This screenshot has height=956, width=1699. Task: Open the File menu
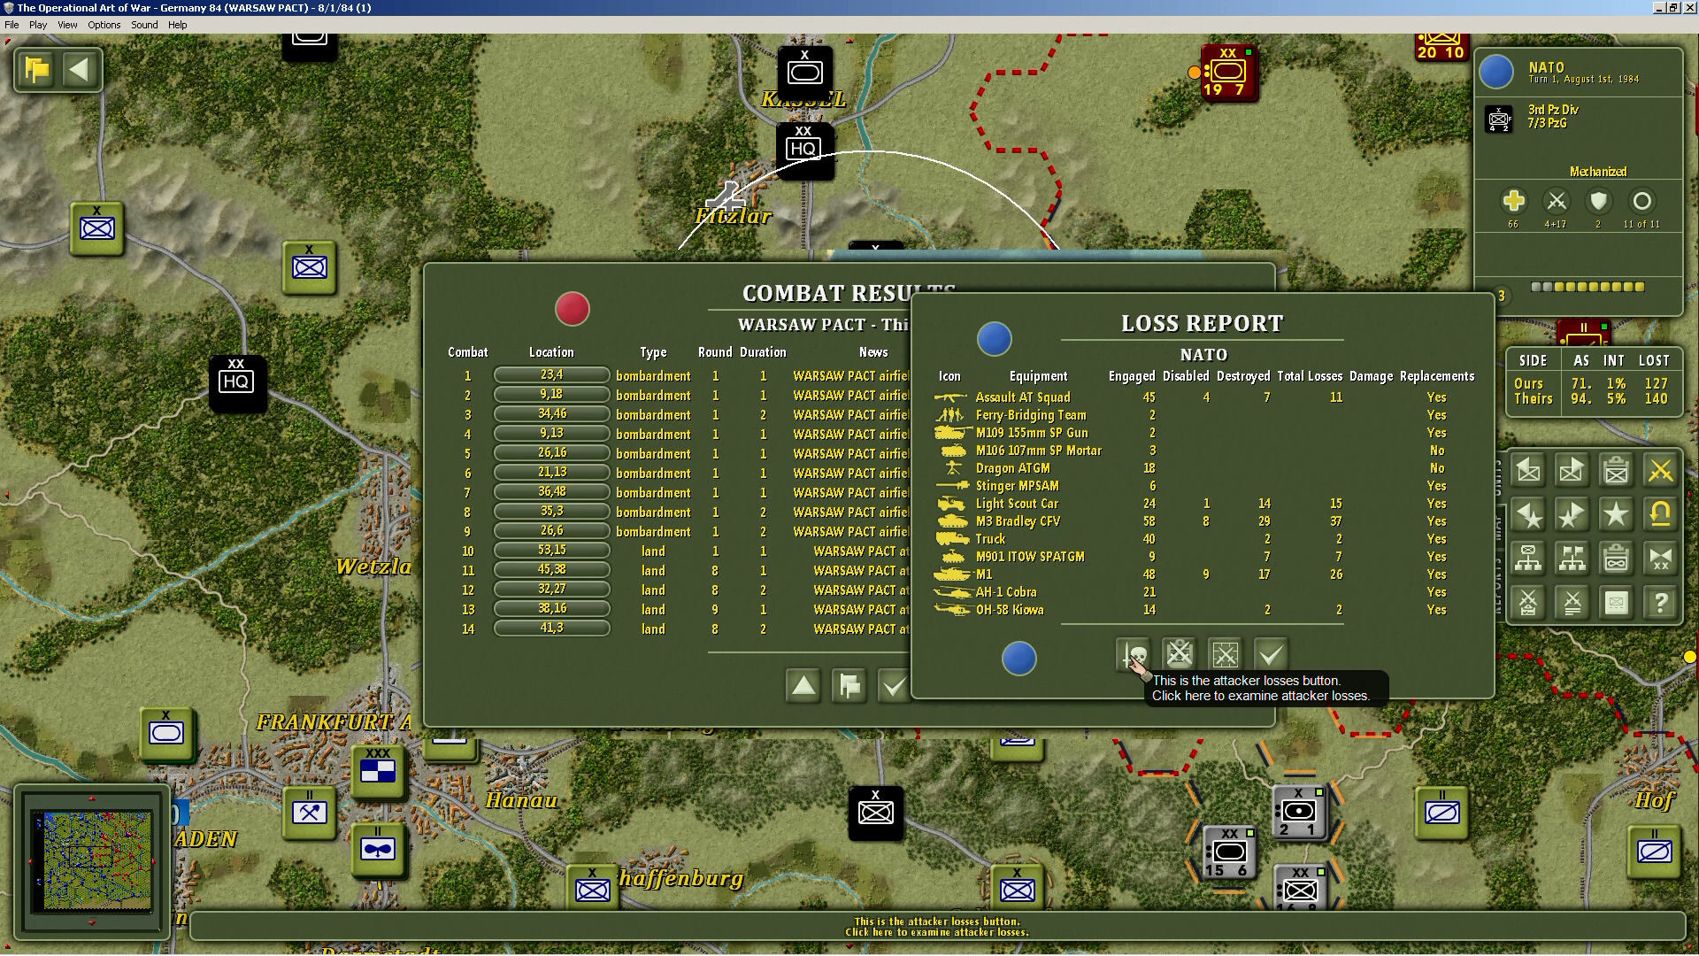(x=12, y=25)
